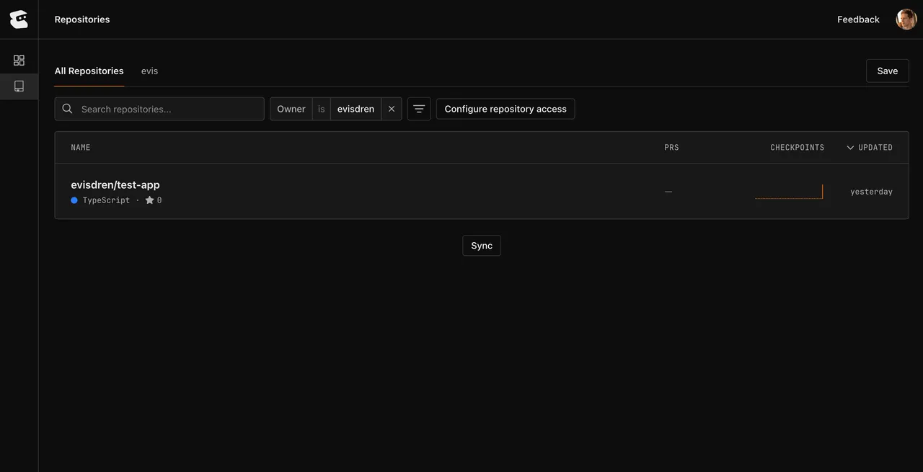The image size is (923, 472).
Task: Sort by Updated column arrow
Action: point(850,148)
